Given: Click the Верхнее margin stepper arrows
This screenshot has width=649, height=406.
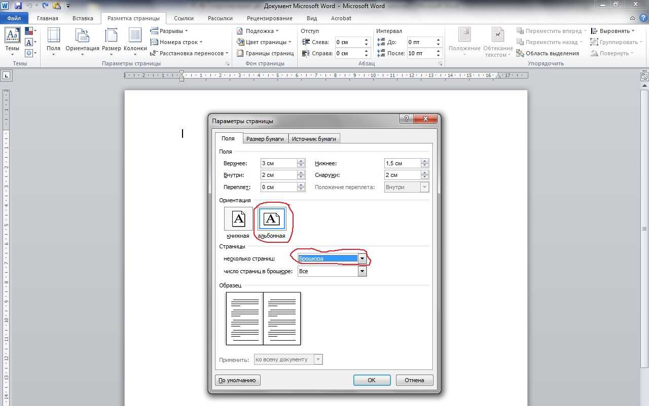Looking at the screenshot, I should click(301, 163).
